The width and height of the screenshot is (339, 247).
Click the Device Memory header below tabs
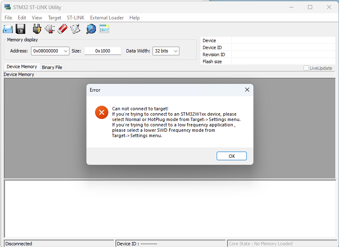coord(19,74)
